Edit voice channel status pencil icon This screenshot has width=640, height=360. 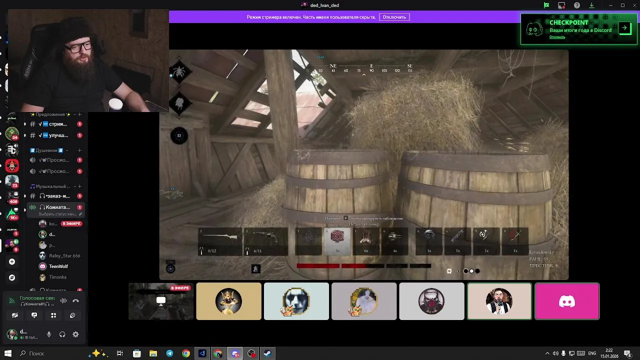pos(80,214)
